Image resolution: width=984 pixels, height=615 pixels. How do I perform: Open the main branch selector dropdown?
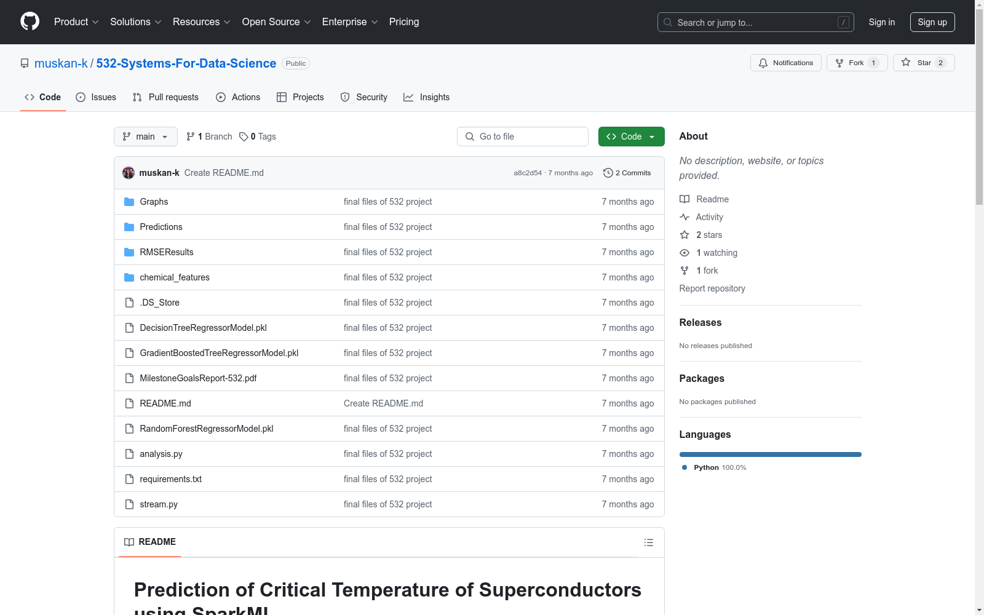(x=146, y=137)
